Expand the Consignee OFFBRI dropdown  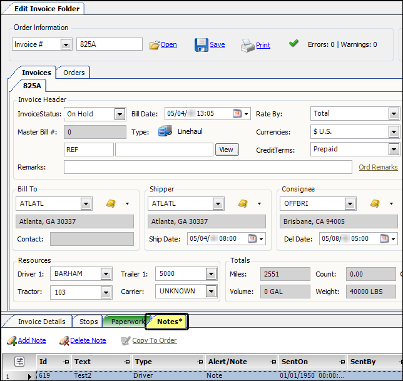coord(350,204)
